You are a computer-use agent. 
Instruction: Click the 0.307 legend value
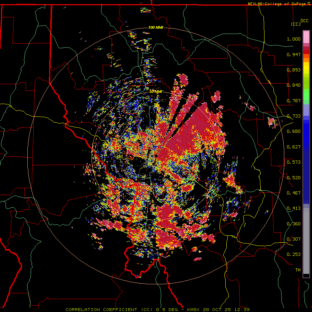tap(294, 239)
